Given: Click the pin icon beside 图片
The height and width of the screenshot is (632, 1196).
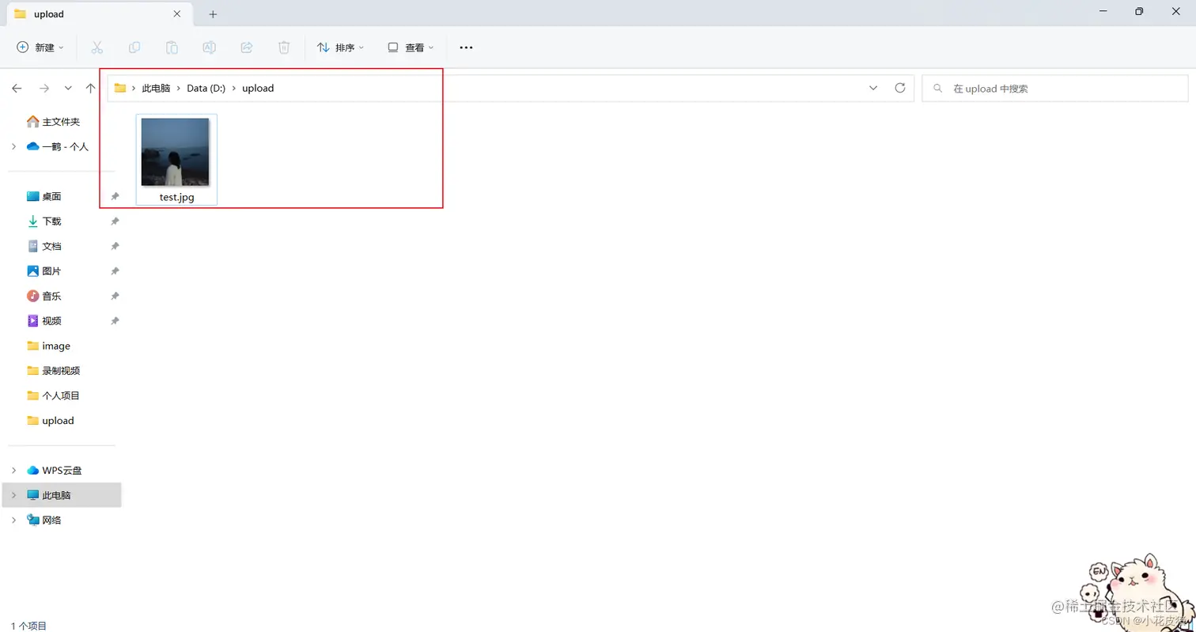Looking at the screenshot, I should pos(115,271).
